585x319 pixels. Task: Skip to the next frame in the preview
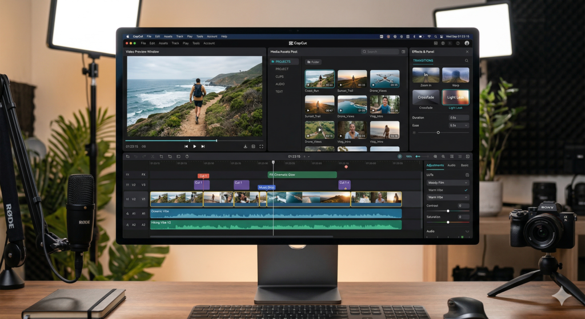point(203,146)
